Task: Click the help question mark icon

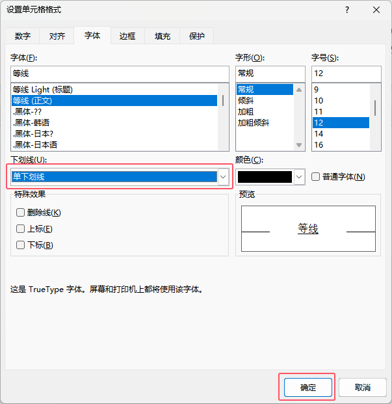Action: [347, 10]
